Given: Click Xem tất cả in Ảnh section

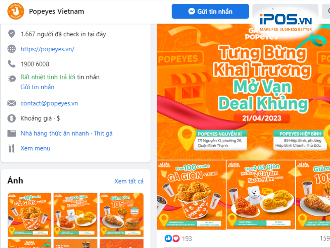Looking at the screenshot, I should pyautogui.click(x=129, y=181).
